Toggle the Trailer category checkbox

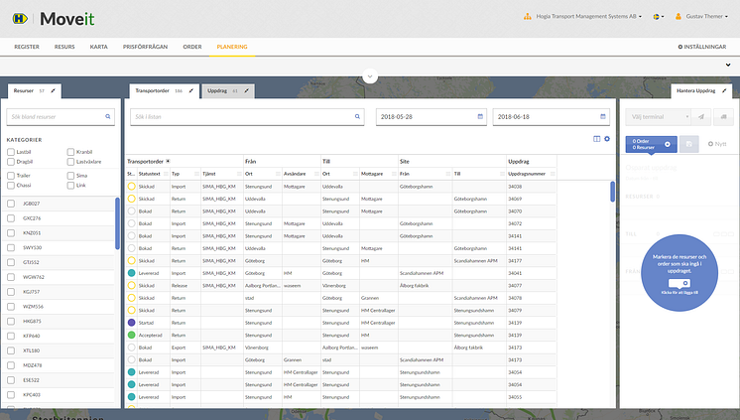(11, 176)
